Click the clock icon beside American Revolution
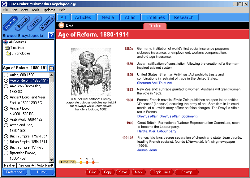The height and width of the screenshot is (178, 250). tap(6, 86)
